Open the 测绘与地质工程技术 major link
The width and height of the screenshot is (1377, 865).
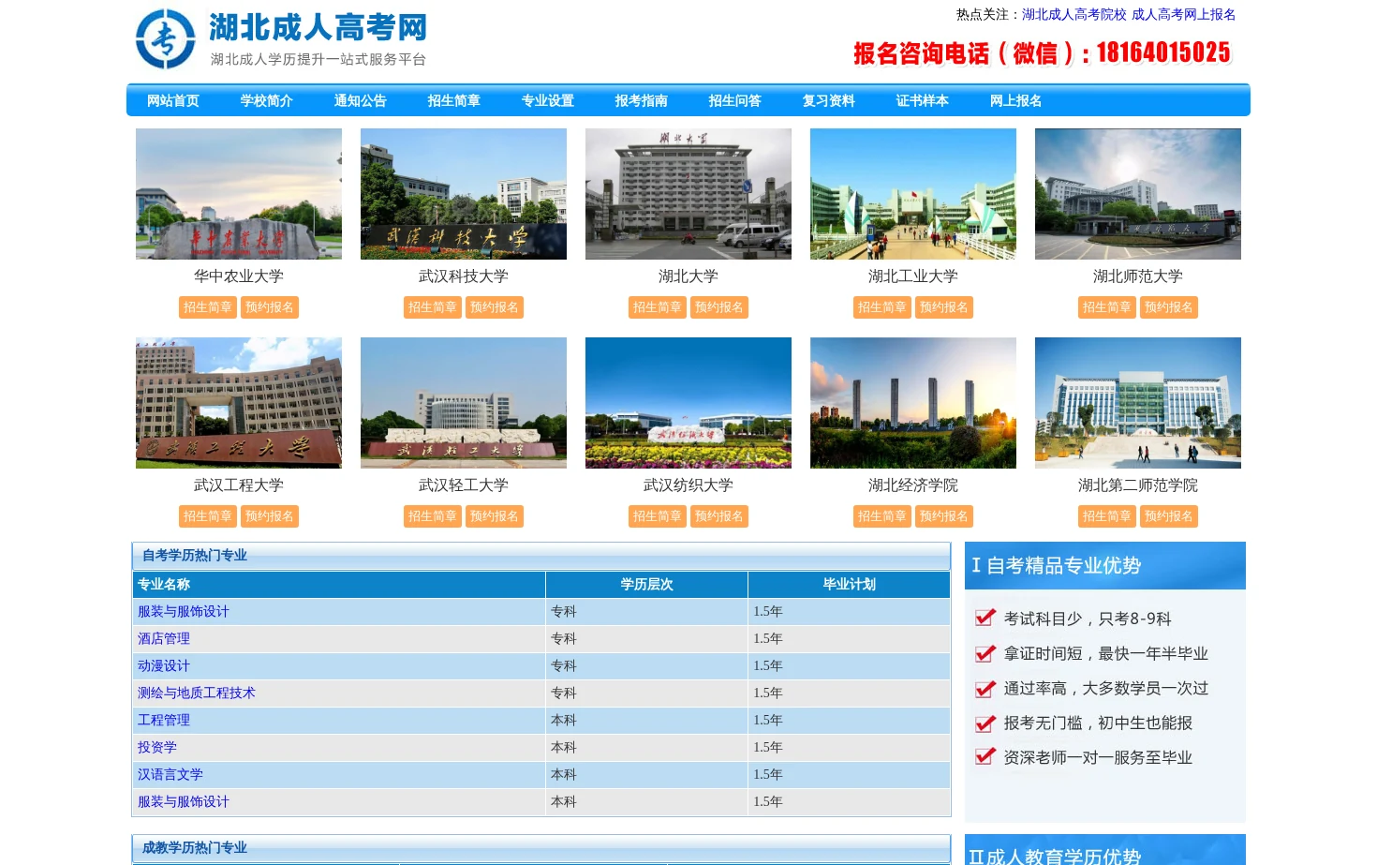[197, 693]
